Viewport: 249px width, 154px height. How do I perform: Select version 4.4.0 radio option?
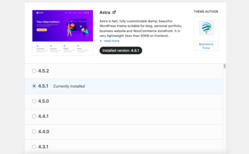pyautogui.click(x=34, y=132)
